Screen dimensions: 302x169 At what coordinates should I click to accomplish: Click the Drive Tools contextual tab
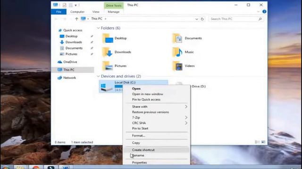click(114, 6)
